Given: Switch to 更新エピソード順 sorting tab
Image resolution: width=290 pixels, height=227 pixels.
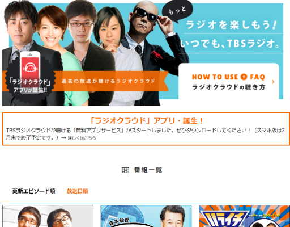Looking at the screenshot, I should [33, 191].
